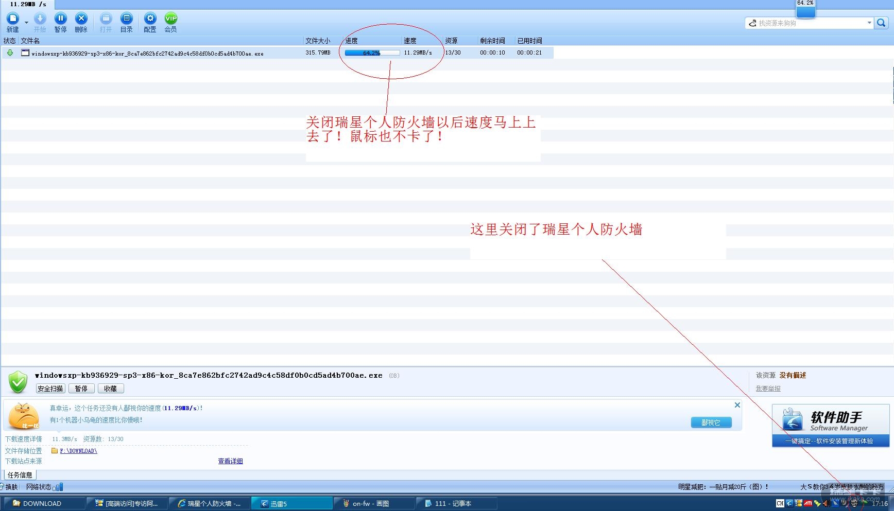Open the 软件助手 Software Manager banner
The width and height of the screenshot is (894, 511).
[830, 425]
